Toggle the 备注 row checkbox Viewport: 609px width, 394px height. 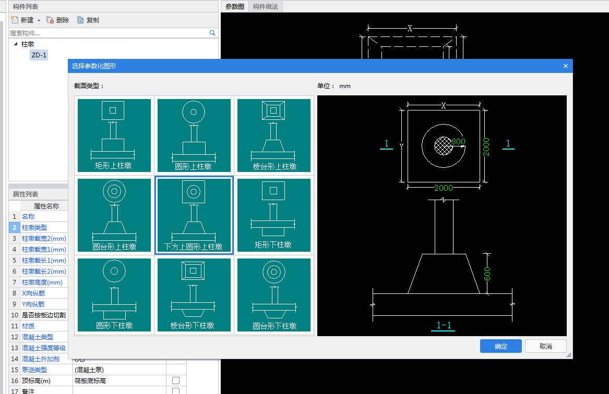coord(176,391)
